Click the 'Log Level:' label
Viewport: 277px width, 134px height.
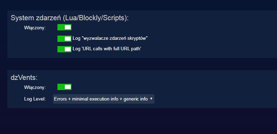click(35, 99)
